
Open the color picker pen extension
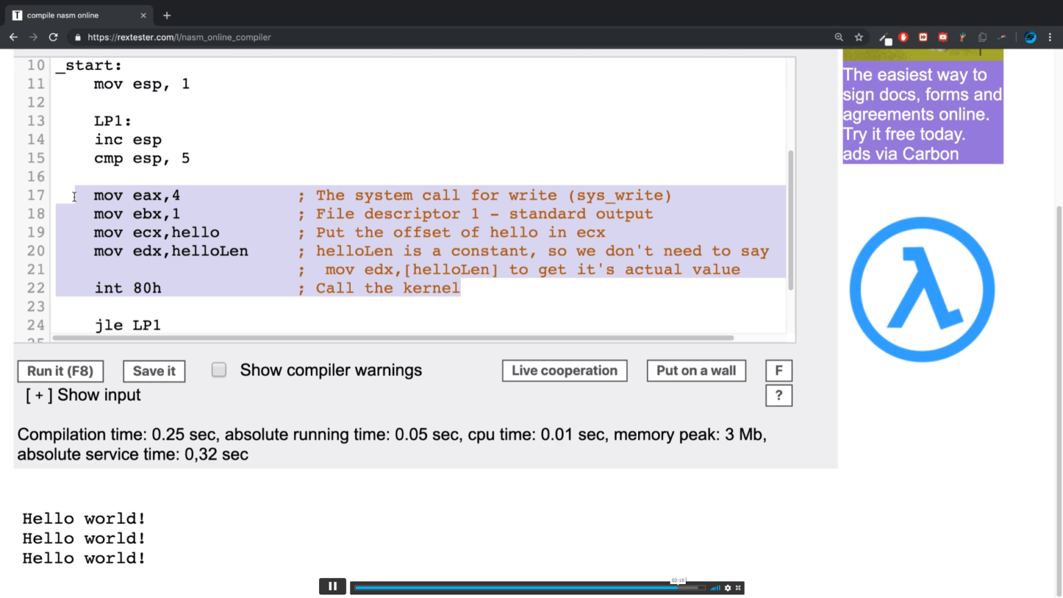pos(885,38)
